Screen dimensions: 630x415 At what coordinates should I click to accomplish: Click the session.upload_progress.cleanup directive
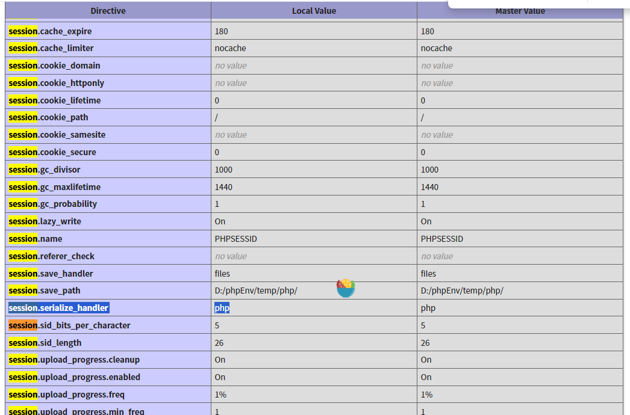coord(74,360)
